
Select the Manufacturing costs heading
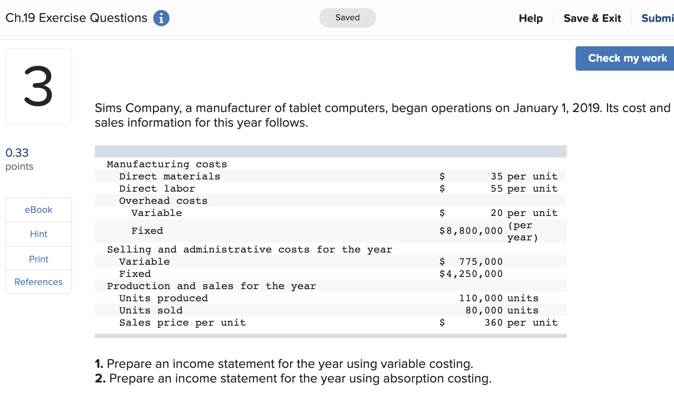point(167,164)
